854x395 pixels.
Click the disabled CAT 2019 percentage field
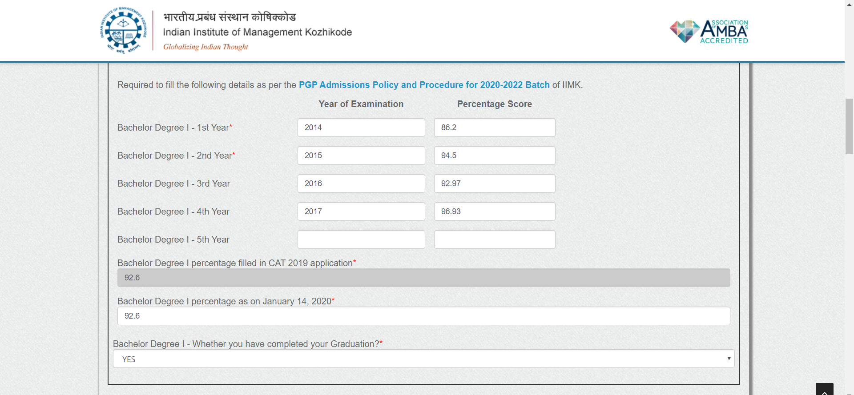tap(423, 278)
